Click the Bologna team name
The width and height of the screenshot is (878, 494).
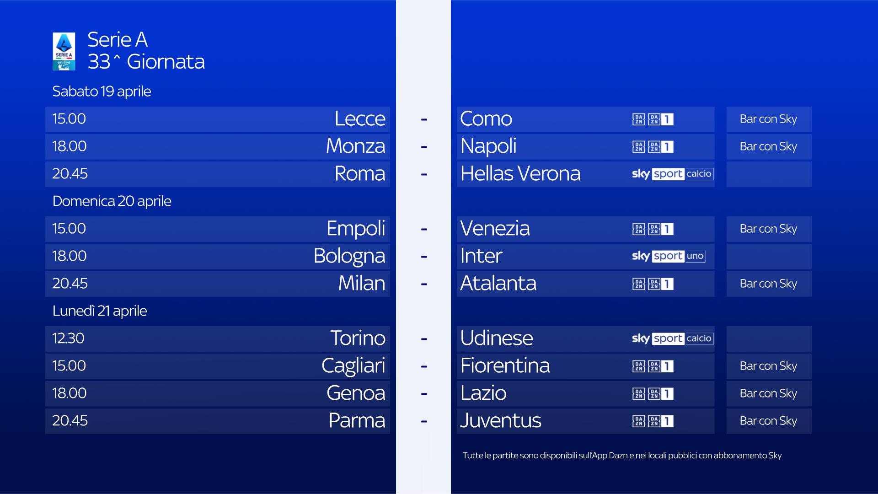pos(349,256)
